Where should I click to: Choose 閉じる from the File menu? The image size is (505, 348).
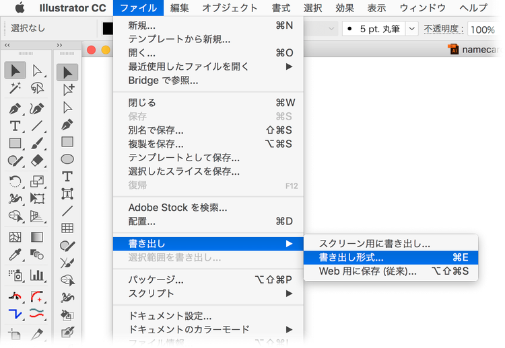tap(208, 103)
